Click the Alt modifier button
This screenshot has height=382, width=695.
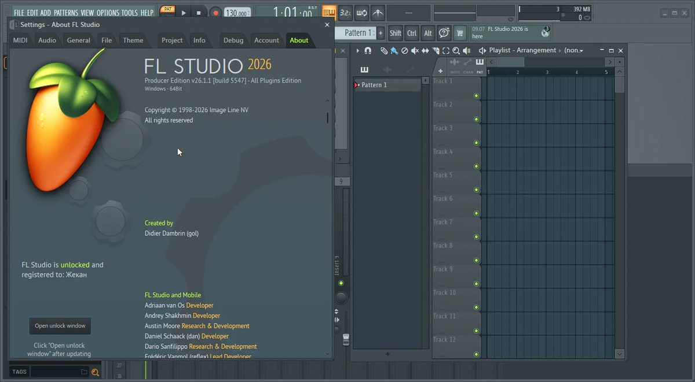pyautogui.click(x=428, y=33)
